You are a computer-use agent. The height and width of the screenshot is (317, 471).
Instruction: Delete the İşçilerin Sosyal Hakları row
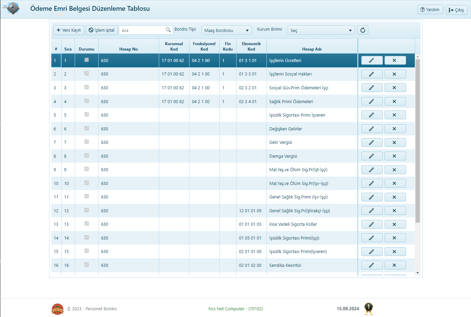(x=395, y=74)
